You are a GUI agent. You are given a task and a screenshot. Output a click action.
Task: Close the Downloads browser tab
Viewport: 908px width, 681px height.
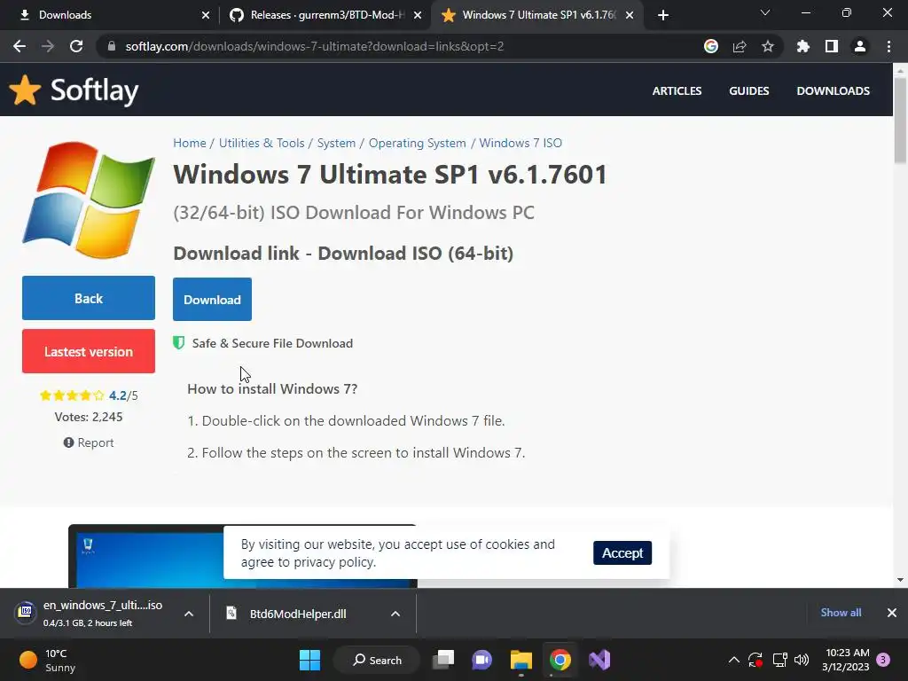coord(206,16)
